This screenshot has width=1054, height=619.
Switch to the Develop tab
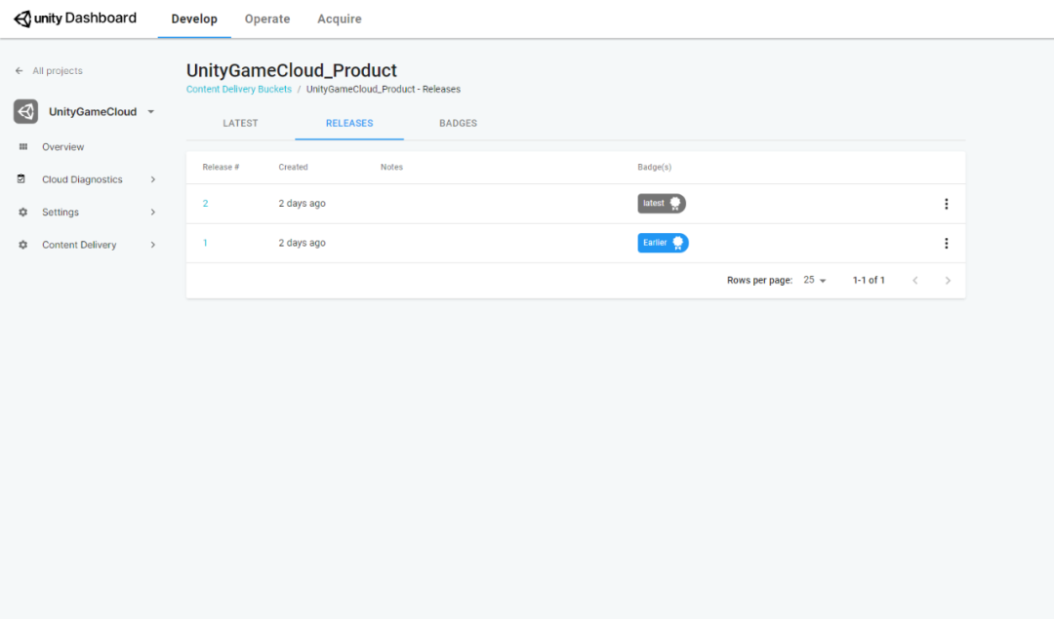pyautogui.click(x=194, y=19)
